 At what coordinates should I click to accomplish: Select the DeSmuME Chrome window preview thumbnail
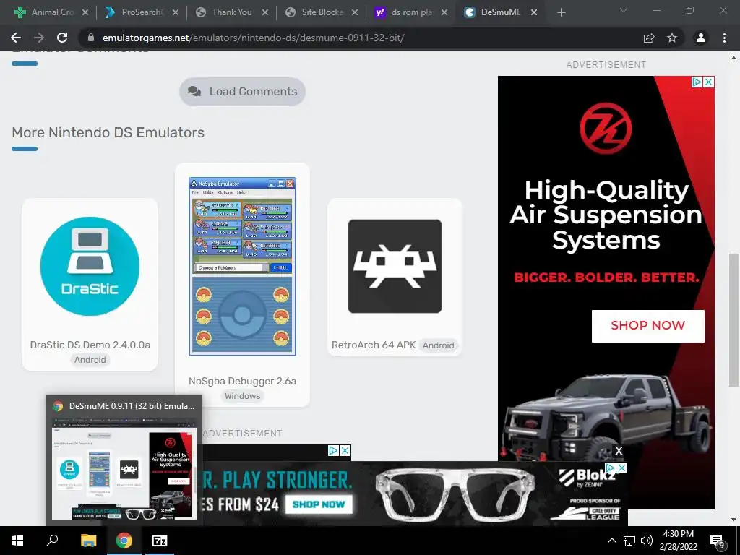[124, 460]
